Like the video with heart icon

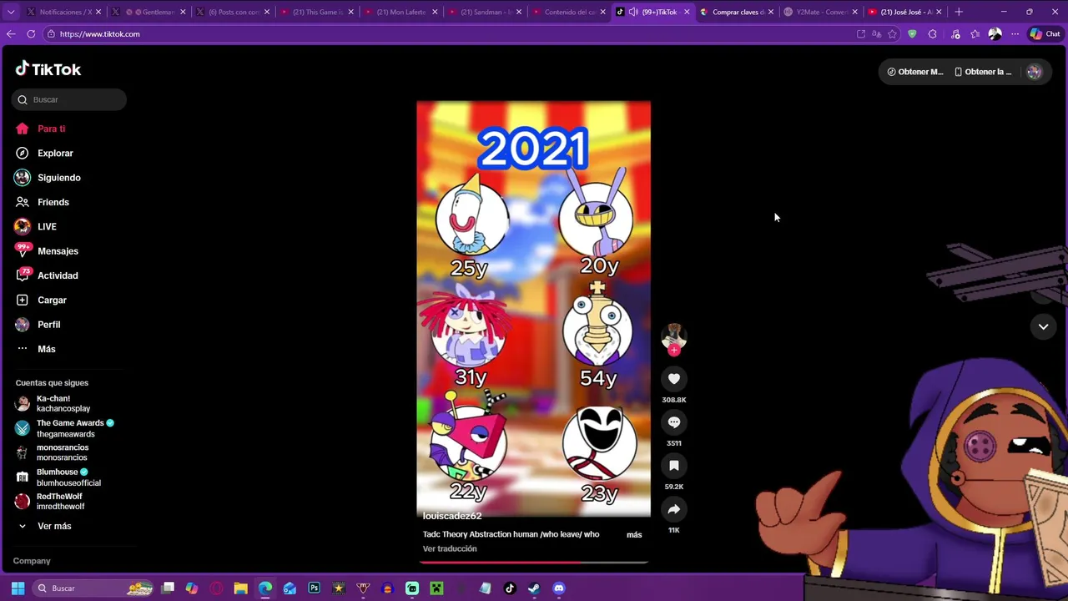[674, 379]
